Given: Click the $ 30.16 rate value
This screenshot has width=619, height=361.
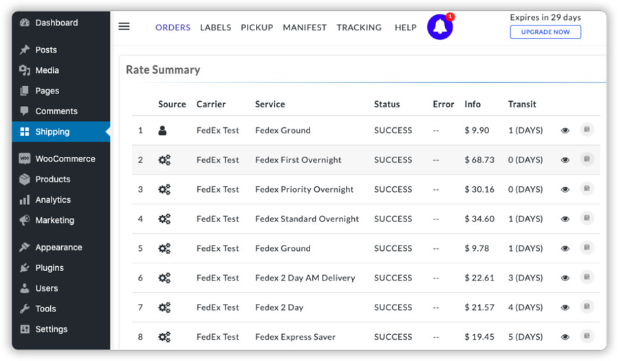Looking at the screenshot, I should click(x=479, y=189).
